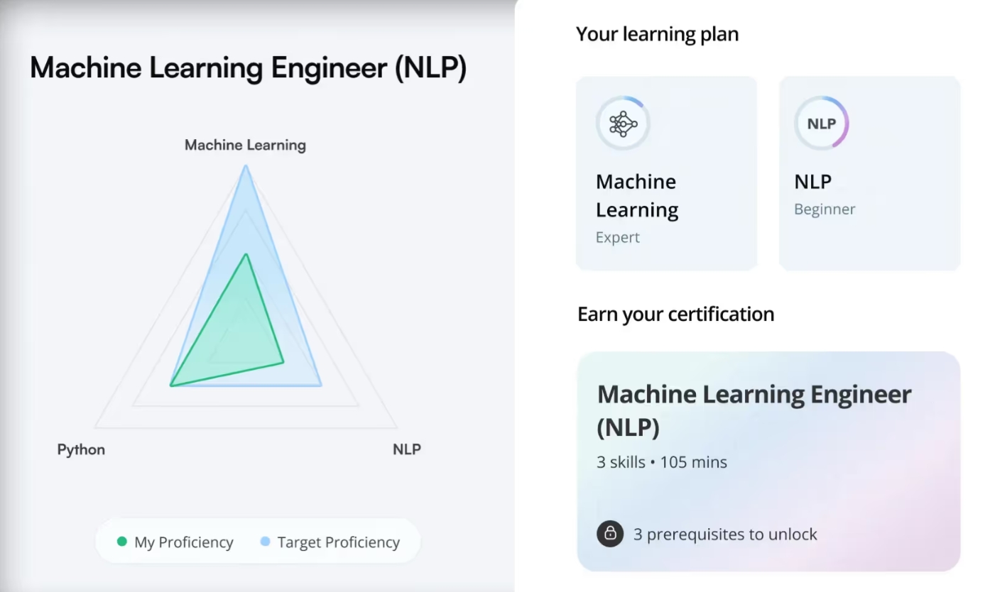
Task: Select the Machine Learning axis label on the radar chart
Action: 245,146
